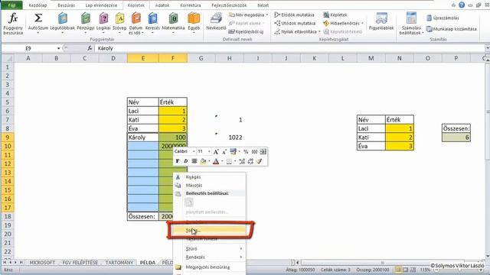
Task: Select row 20 header
Action: 8,234
